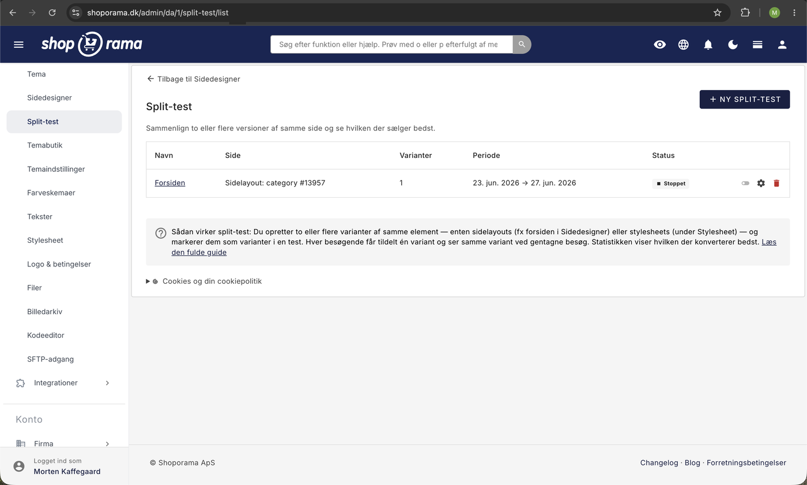The height and width of the screenshot is (485, 807).
Task: Open Stylesheet in the sidebar
Action: [45, 240]
